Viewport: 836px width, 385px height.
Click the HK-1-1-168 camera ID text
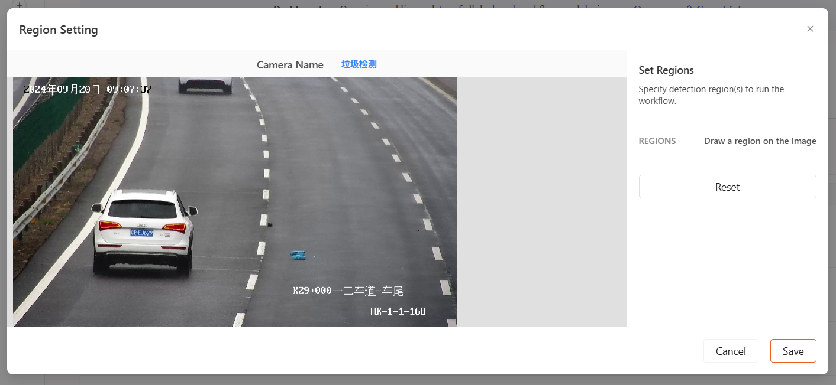pos(398,311)
